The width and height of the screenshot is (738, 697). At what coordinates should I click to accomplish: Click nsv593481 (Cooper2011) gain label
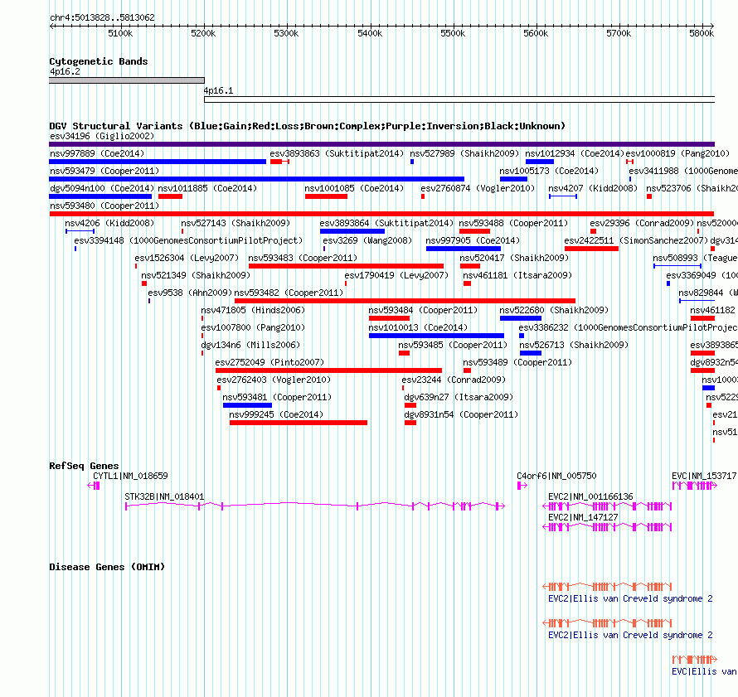pos(277,397)
